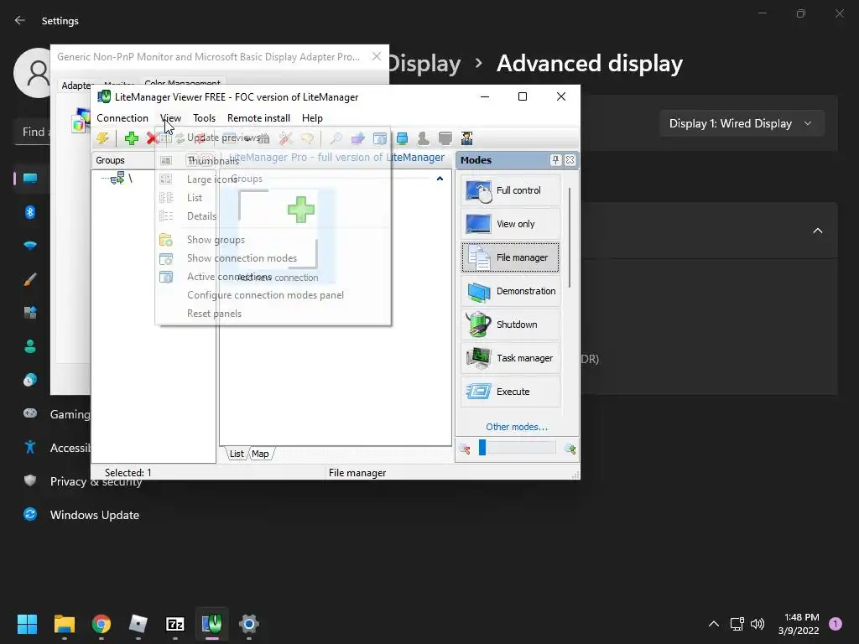Select Demonstration mode

point(511,291)
